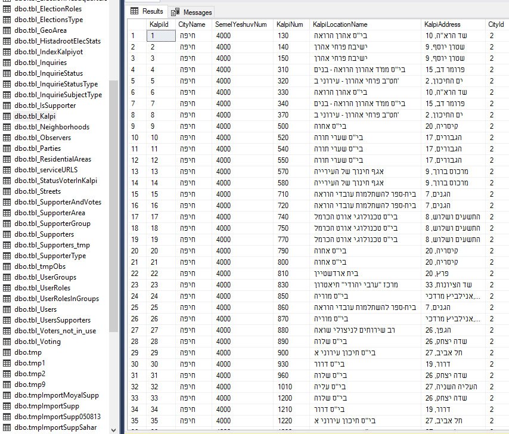
Task: Click the table icon beside dbo.tmpImportSupp
Action: coord(7,406)
